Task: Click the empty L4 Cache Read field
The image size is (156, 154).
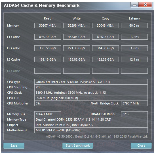Action: point(48,71)
